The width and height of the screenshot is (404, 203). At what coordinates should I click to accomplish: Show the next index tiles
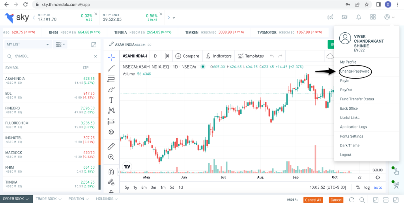168,17
